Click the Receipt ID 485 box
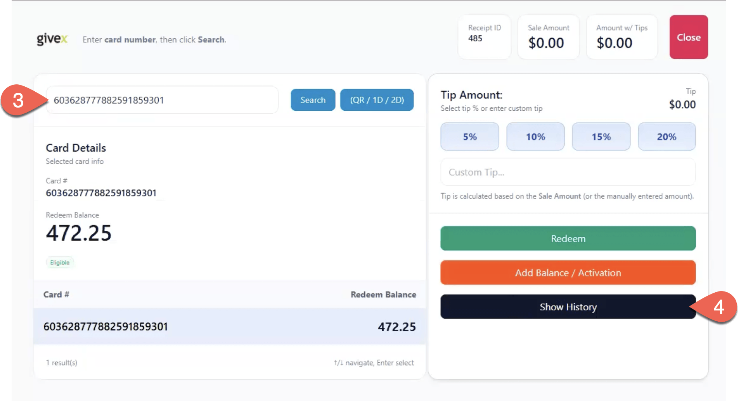Viewport: 741px width, 401px height. tap(485, 37)
